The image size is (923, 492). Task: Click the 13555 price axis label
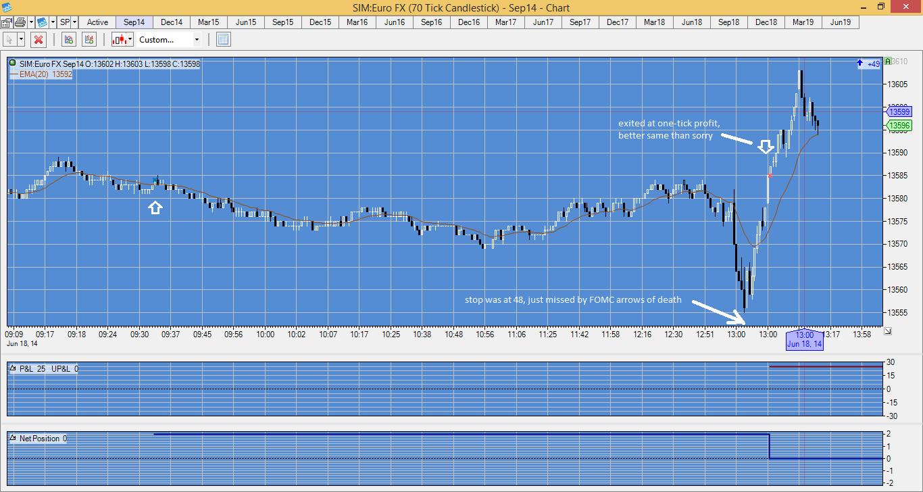(x=898, y=313)
